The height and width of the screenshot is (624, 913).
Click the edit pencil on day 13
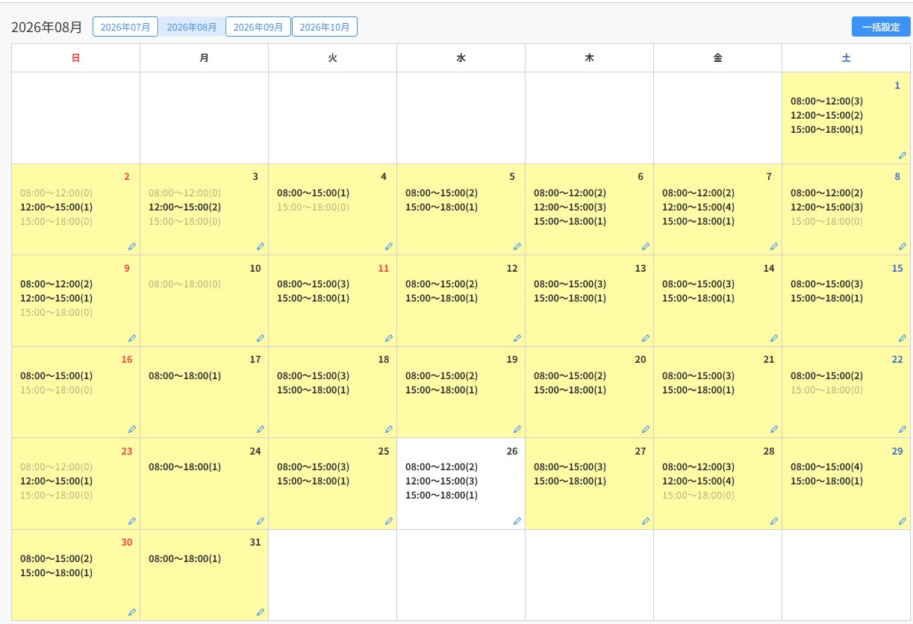(x=645, y=338)
